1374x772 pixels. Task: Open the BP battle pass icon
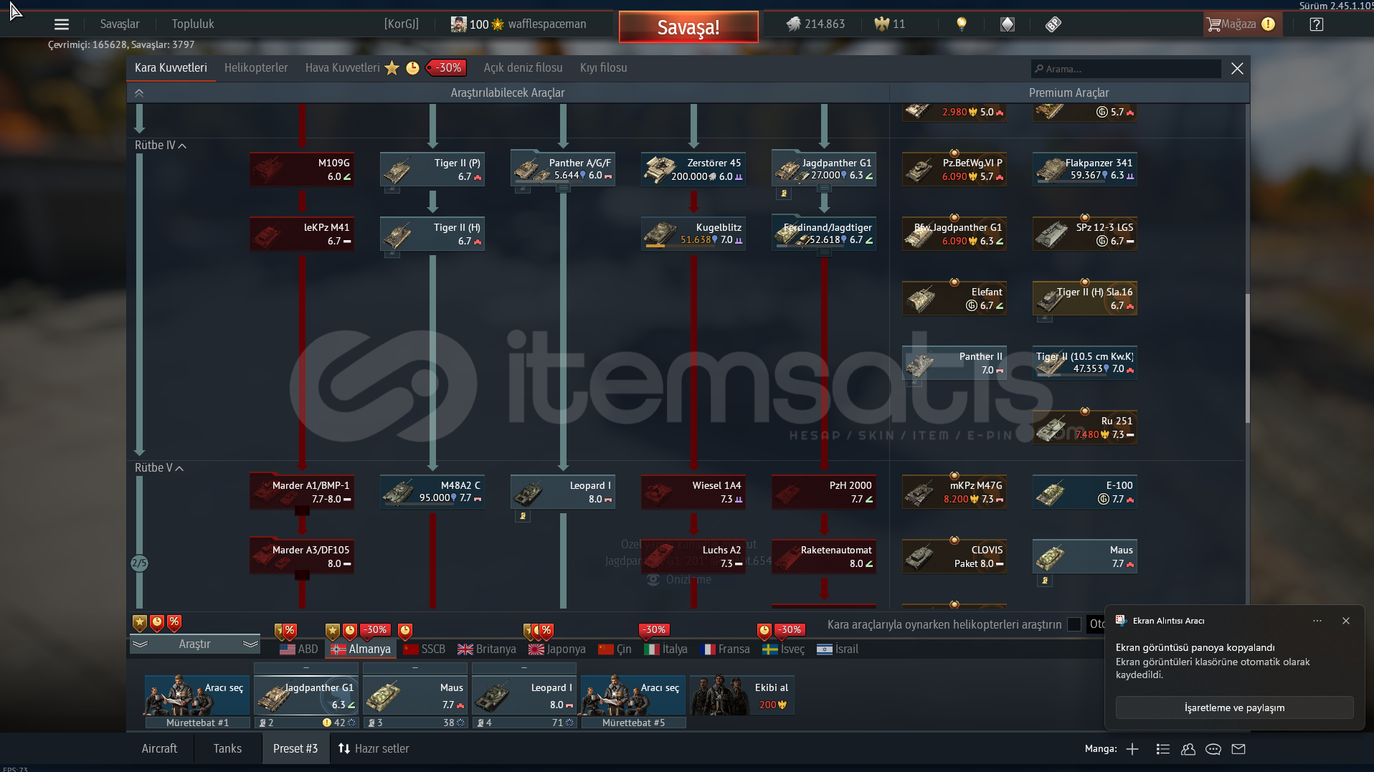point(1053,24)
